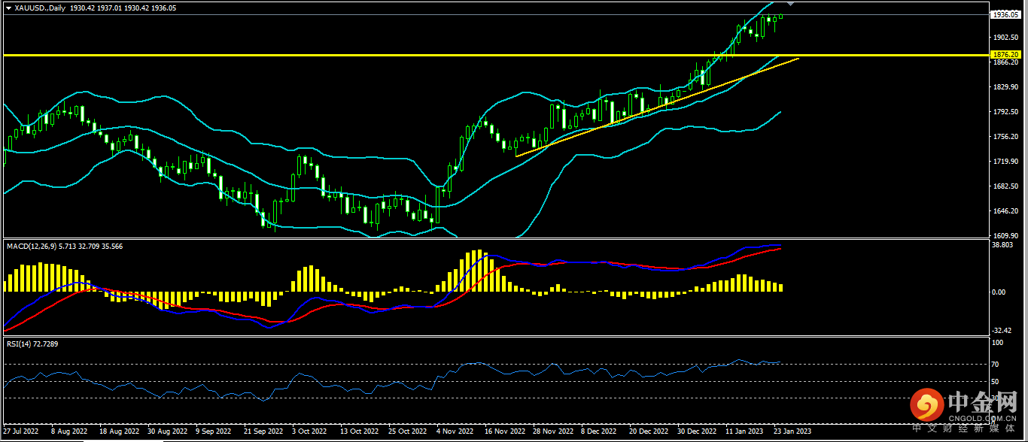The width and height of the screenshot is (1028, 442).
Task: Open the chart menu arrow beside XAUUSD,Daily
Action: (8, 7)
